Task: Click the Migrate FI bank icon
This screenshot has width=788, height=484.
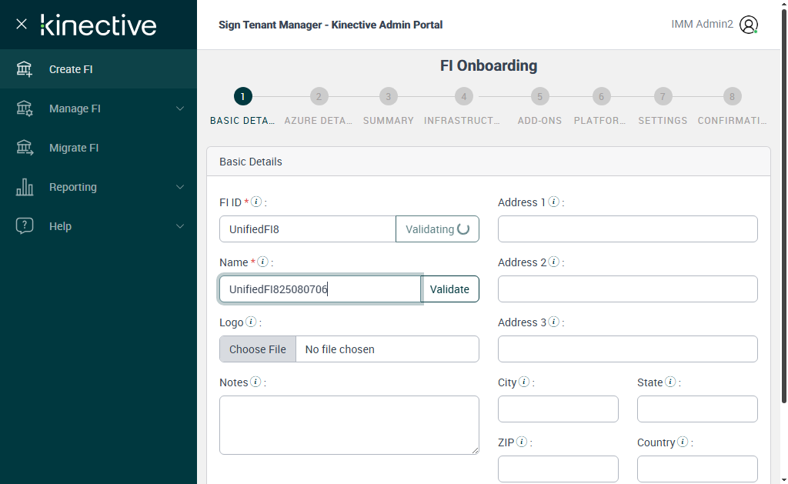Action: tap(25, 148)
